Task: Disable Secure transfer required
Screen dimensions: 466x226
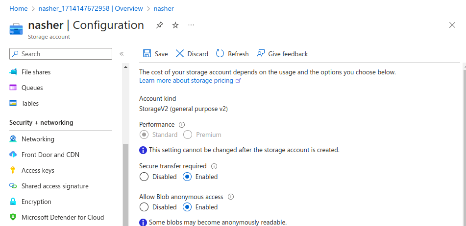Action: pos(144,177)
